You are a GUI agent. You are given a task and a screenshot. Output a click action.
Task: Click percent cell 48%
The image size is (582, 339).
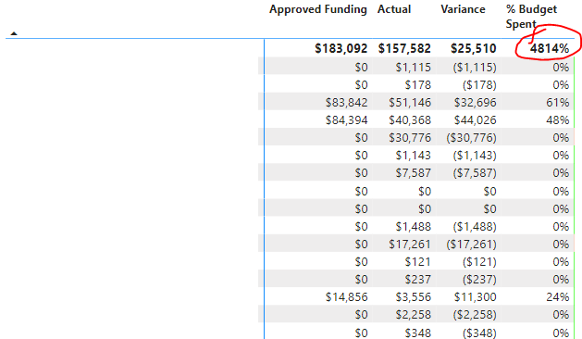(x=558, y=120)
